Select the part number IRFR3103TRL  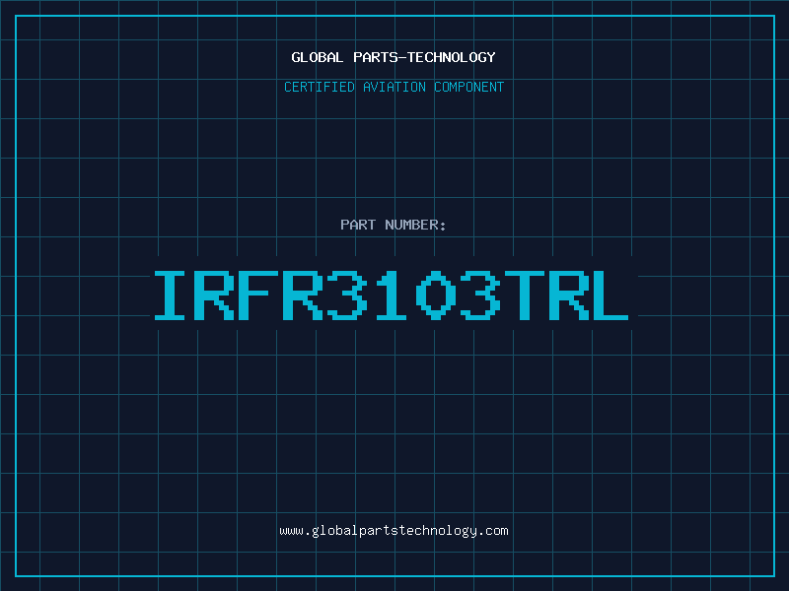392,295
